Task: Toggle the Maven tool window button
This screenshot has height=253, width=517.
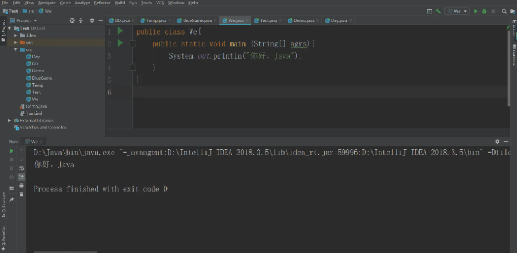Action: 514,29
